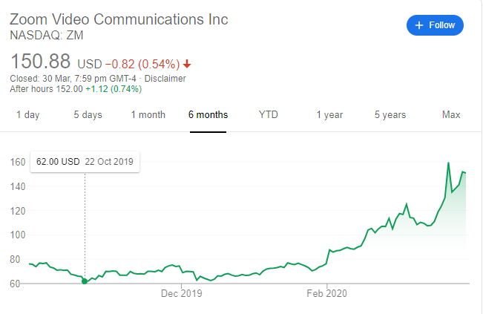Select the 1 month tab

point(148,114)
